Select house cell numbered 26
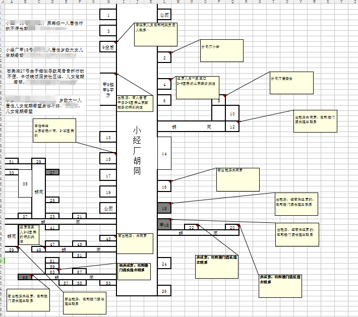Image resolution: width=358 pixels, height=317 pixels. pos(164,291)
